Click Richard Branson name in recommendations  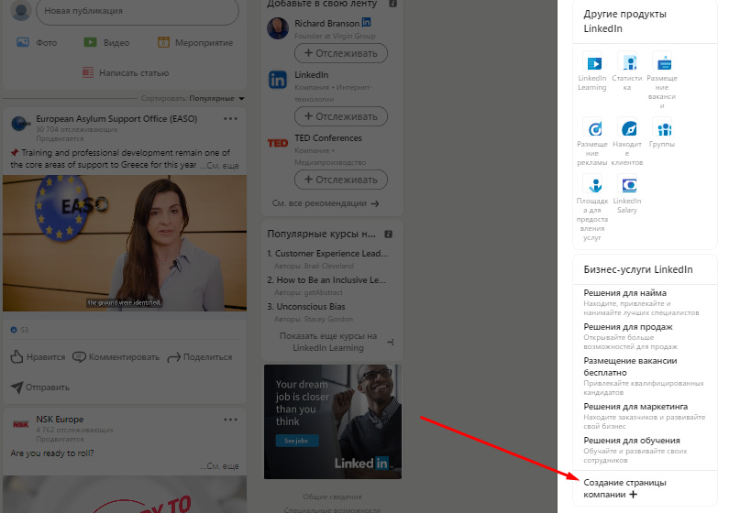click(326, 23)
